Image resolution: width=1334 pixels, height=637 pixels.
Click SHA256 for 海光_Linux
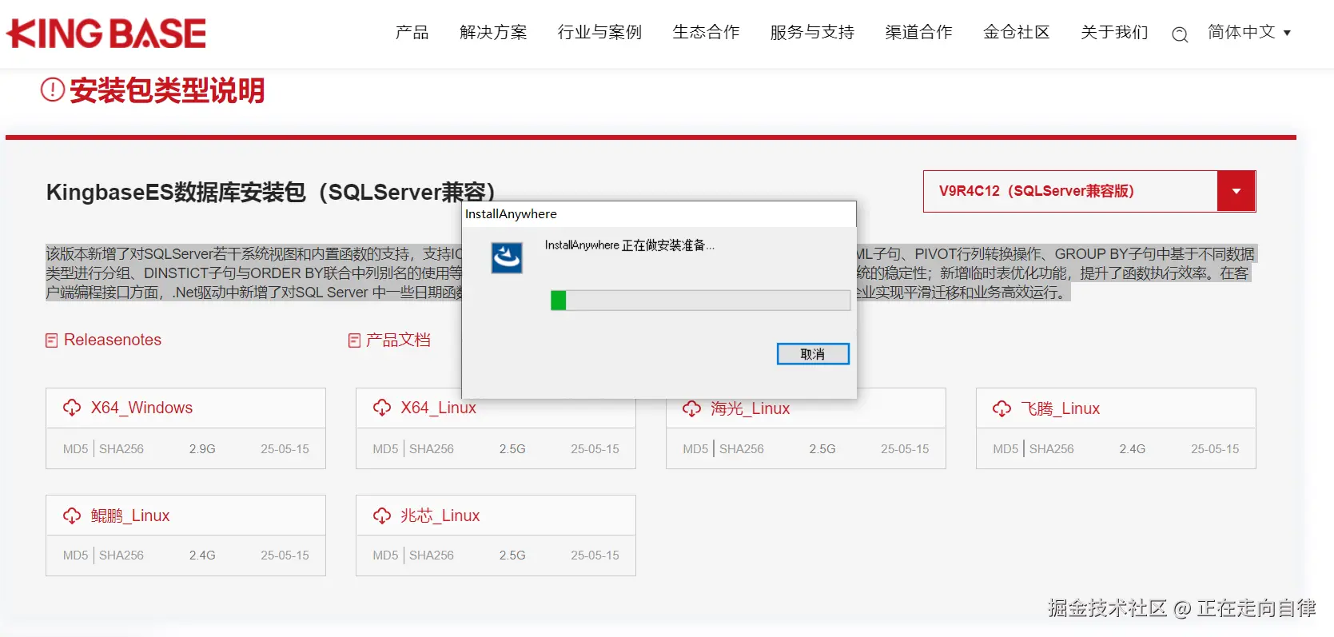pyautogui.click(x=742, y=449)
